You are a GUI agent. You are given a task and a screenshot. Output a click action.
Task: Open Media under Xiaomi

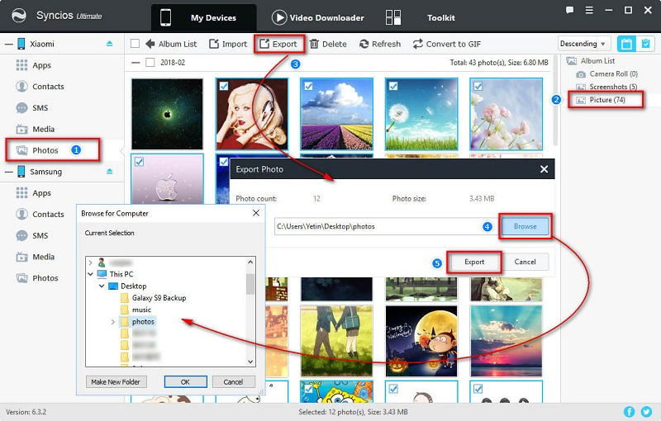[x=36, y=130]
